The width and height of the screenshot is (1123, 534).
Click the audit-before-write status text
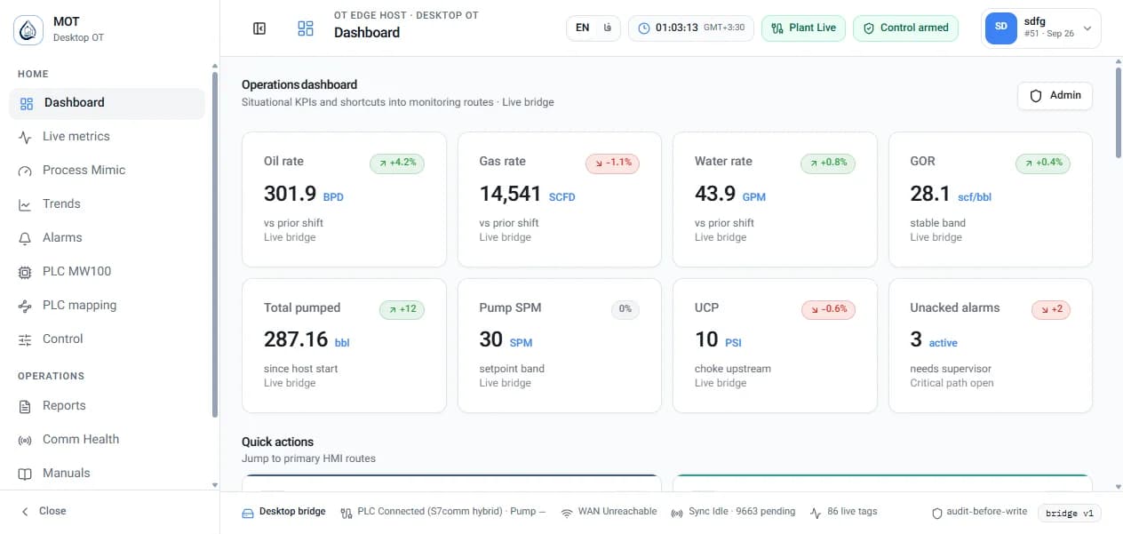coord(987,512)
